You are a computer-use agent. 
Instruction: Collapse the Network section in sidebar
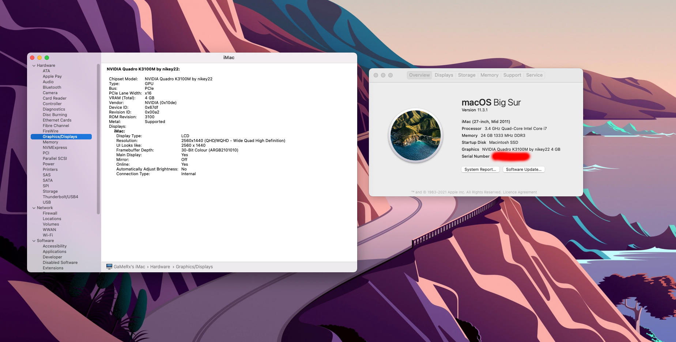point(34,208)
